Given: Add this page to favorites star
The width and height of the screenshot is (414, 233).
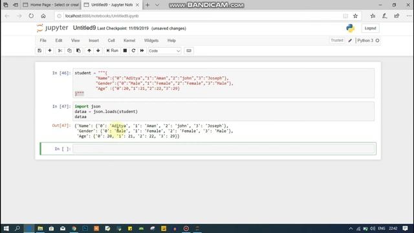Looking at the screenshot, I should 355,16.
